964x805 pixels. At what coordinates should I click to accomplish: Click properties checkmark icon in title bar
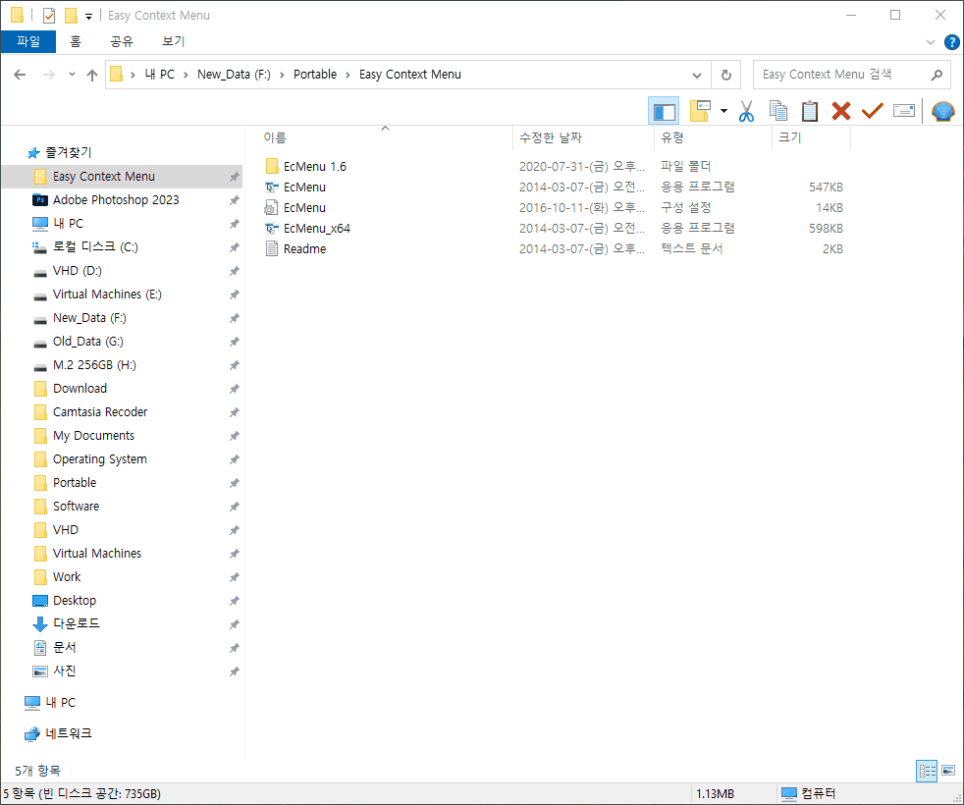tap(49, 16)
